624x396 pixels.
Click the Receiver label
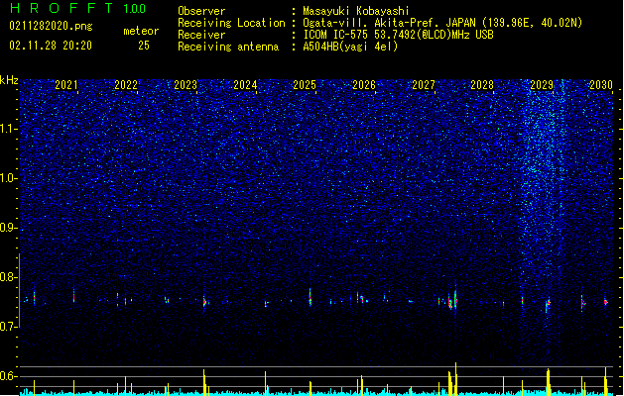coord(201,35)
